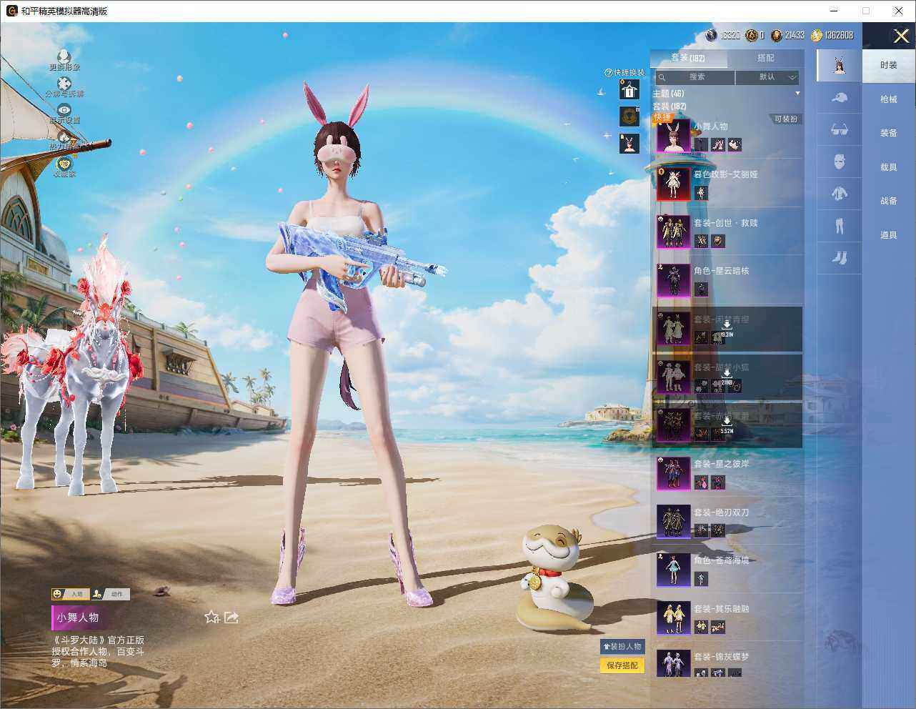Click the gold coin icon beside 1362608
Viewport: 916px width, 709px height.
[x=817, y=35]
